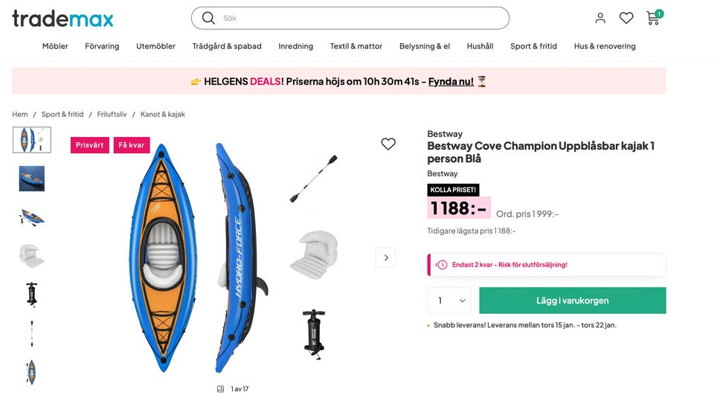Open the wishlist heart in header
714x413 pixels.
click(626, 18)
